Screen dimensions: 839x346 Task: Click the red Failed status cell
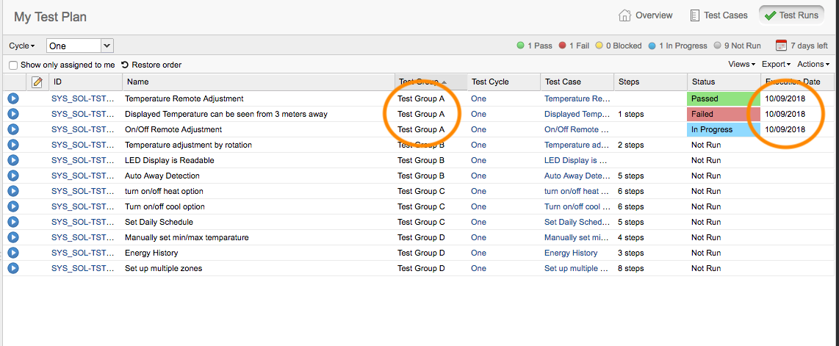(724, 114)
